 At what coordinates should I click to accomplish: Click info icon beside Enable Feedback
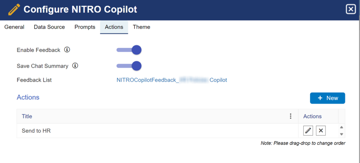click(67, 50)
